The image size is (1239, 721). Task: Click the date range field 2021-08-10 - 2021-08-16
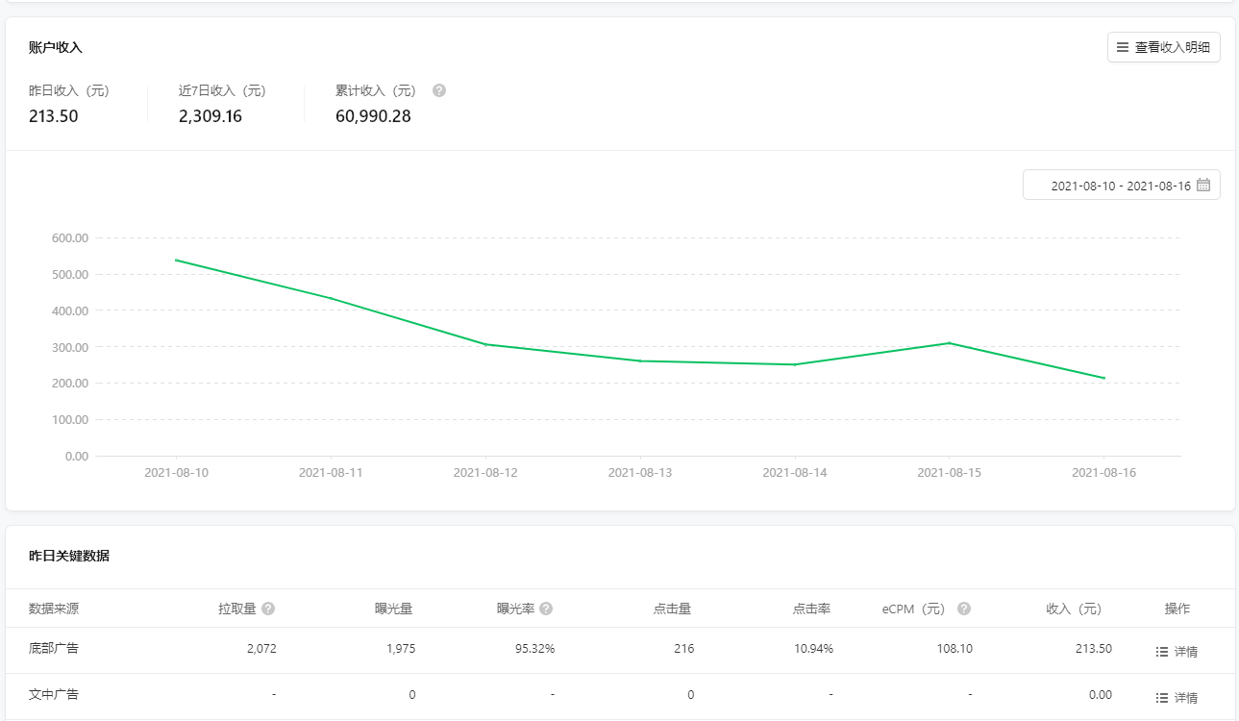pos(1120,185)
